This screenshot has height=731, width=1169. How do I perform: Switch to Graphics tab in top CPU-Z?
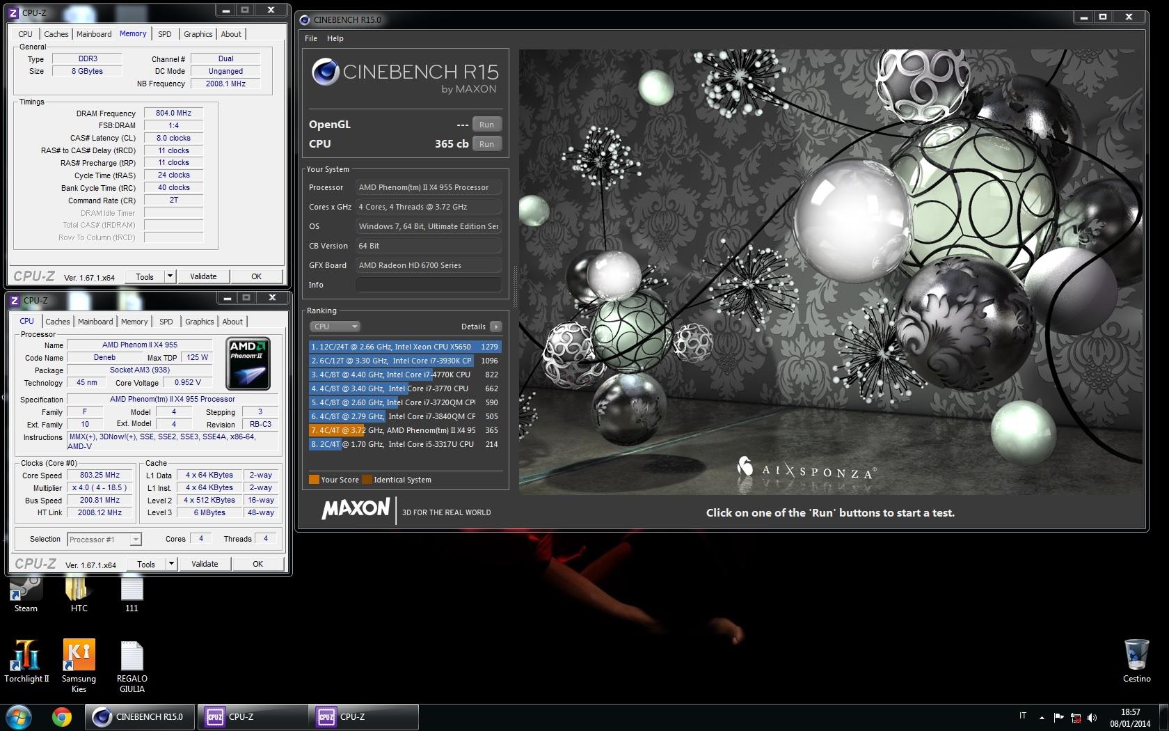[x=198, y=34]
